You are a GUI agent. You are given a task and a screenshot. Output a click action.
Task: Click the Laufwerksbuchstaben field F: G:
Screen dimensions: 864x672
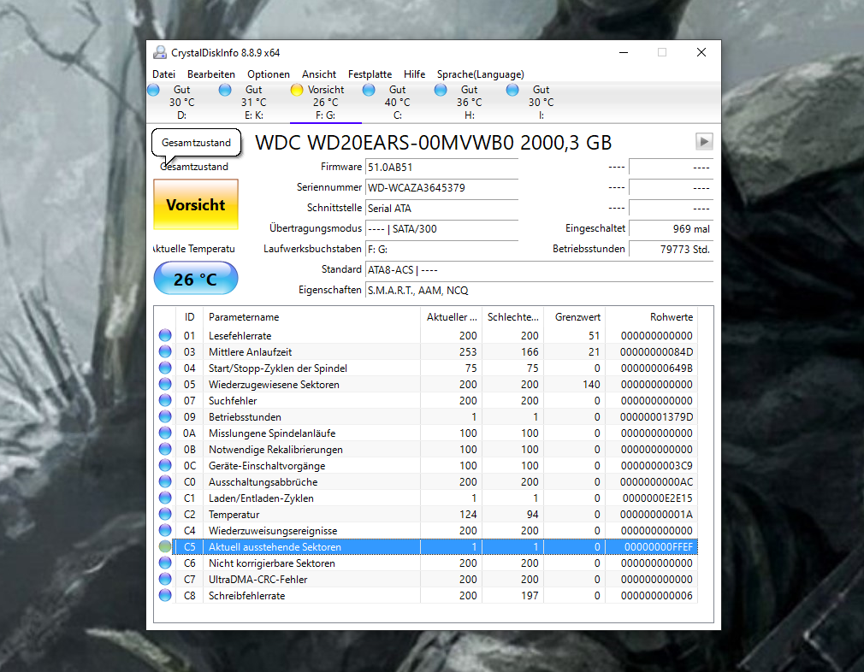coord(442,249)
